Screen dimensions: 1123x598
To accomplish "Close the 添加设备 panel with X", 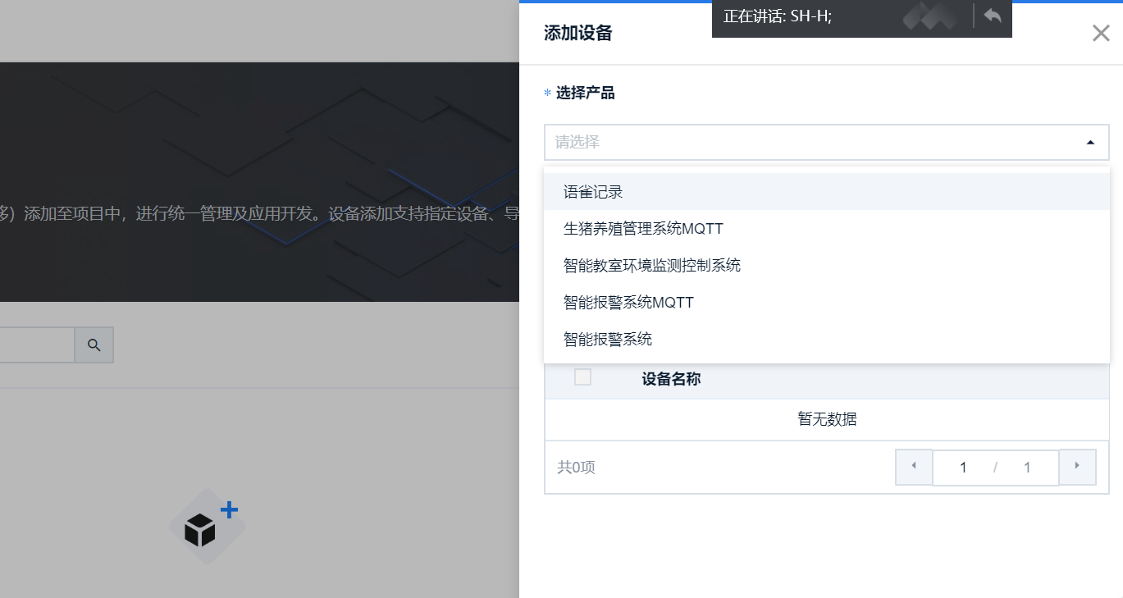I will pos(1101,33).
